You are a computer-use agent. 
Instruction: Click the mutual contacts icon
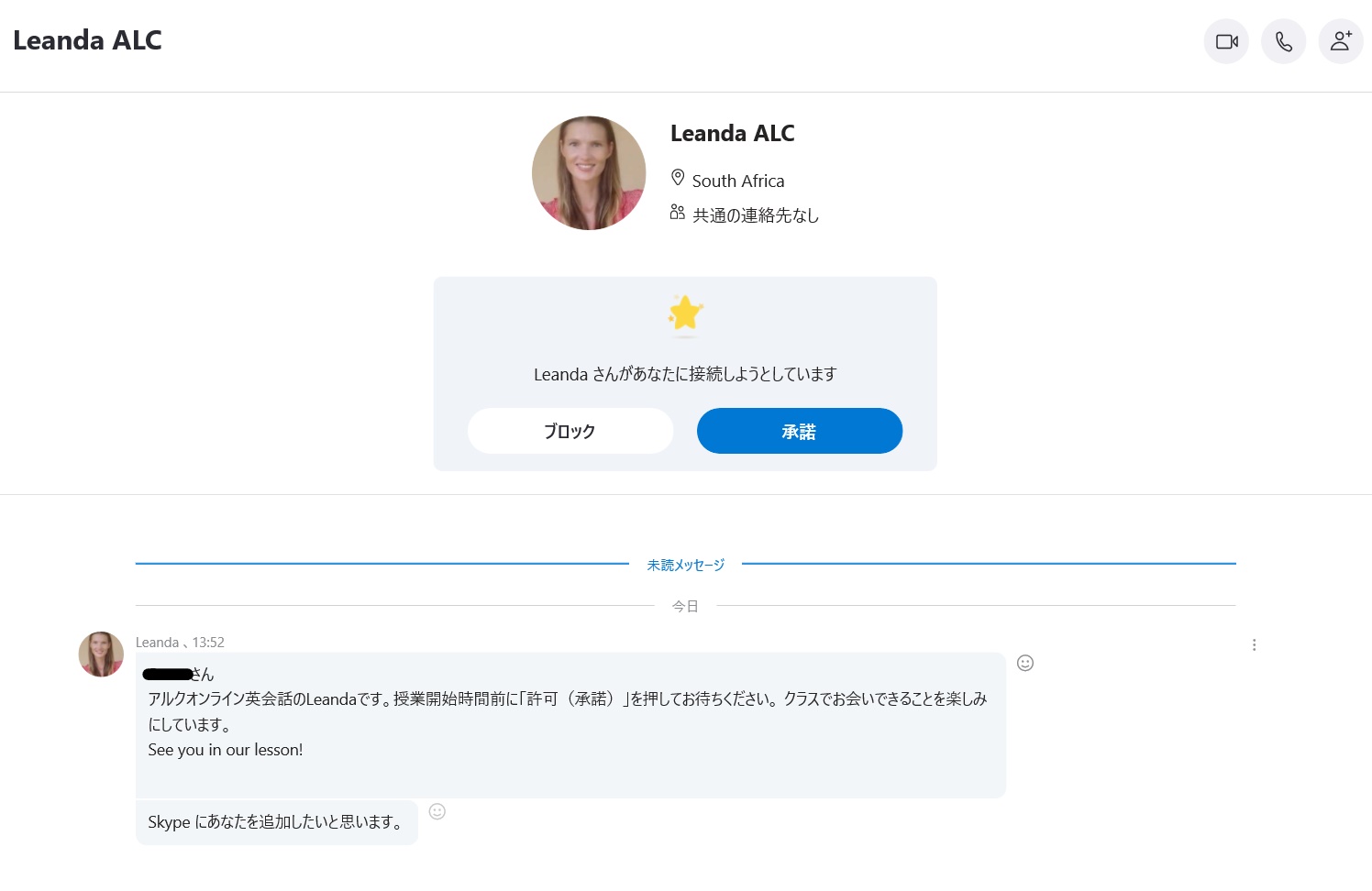point(678,213)
